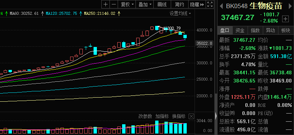The width and height of the screenshot is (294, 135).
Task: Close the volume indicator panel
Action: (191, 117)
